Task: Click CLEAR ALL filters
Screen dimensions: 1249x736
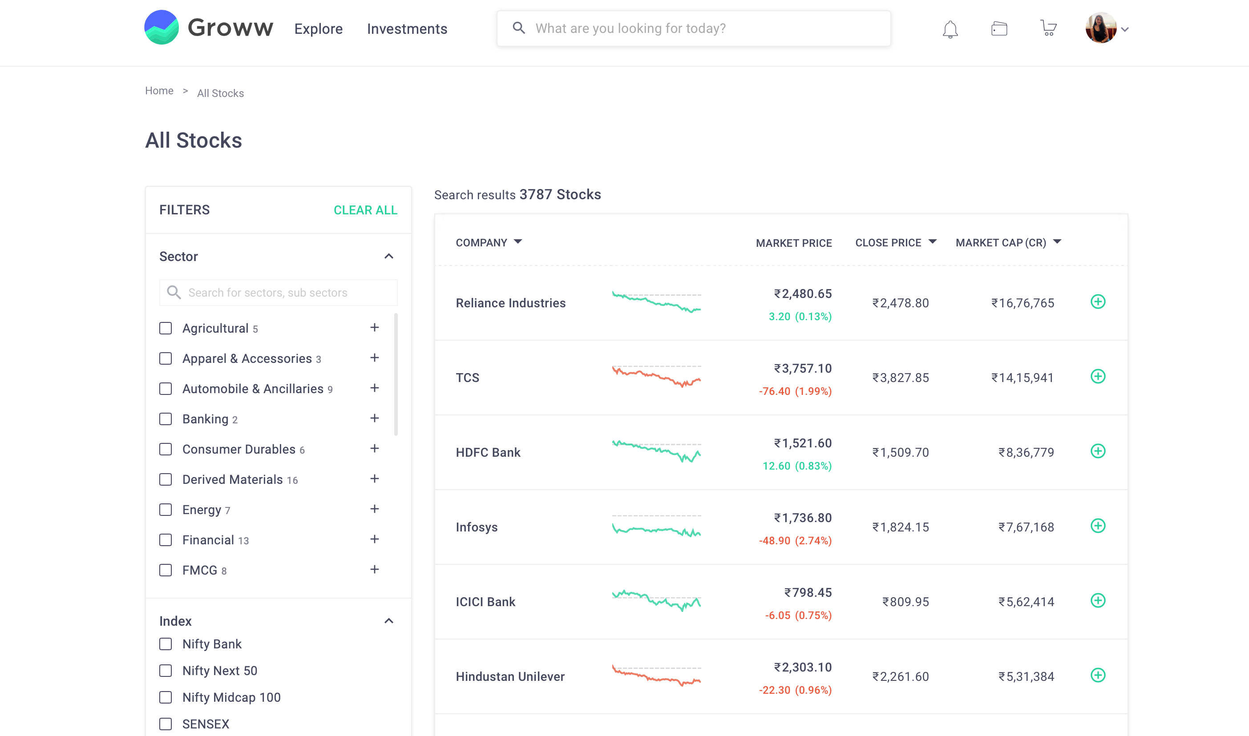Action: coord(365,210)
